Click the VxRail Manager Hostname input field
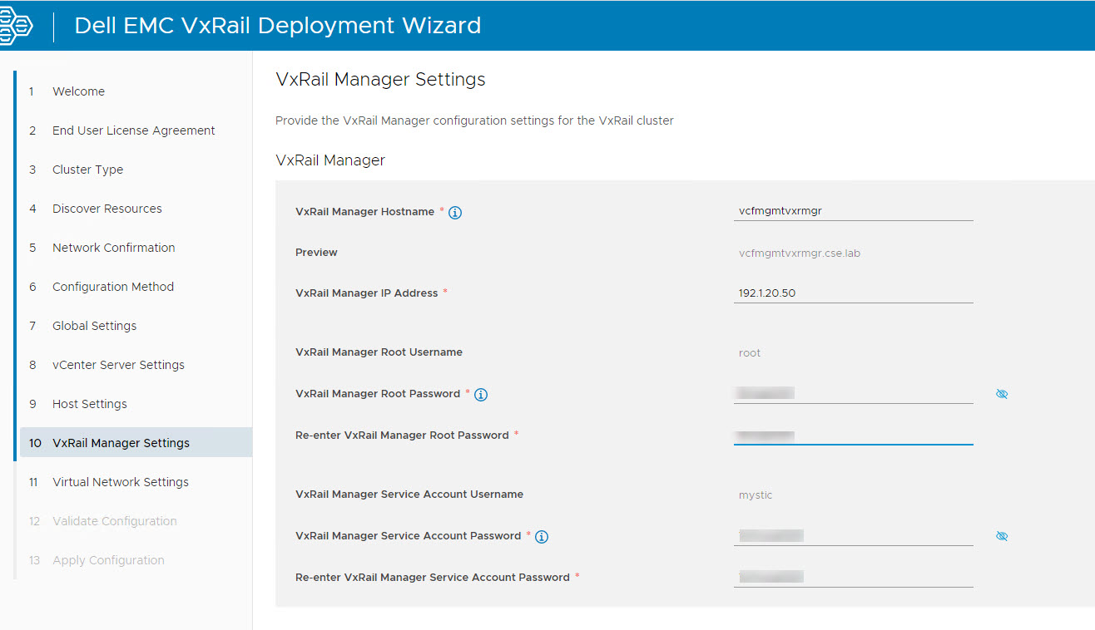The width and height of the screenshot is (1095, 630). coord(853,211)
